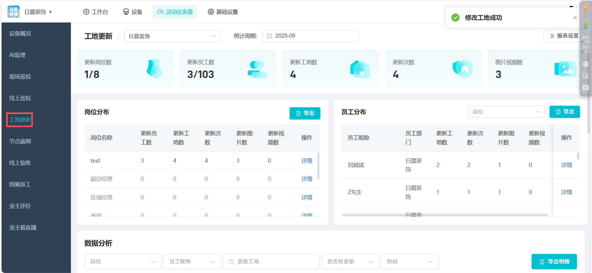The height and width of the screenshot is (273, 592).
Task: Open 业主评价 in the sidebar
Action: [x=20, y=206]
